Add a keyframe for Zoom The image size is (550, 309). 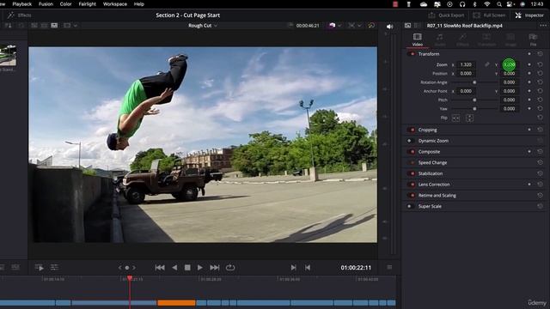pyautogui.click(x=529, y=65)
